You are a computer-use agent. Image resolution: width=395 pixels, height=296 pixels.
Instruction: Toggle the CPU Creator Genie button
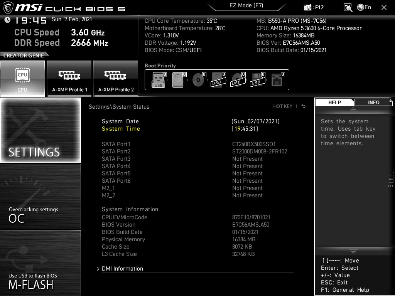pos(23,79)
